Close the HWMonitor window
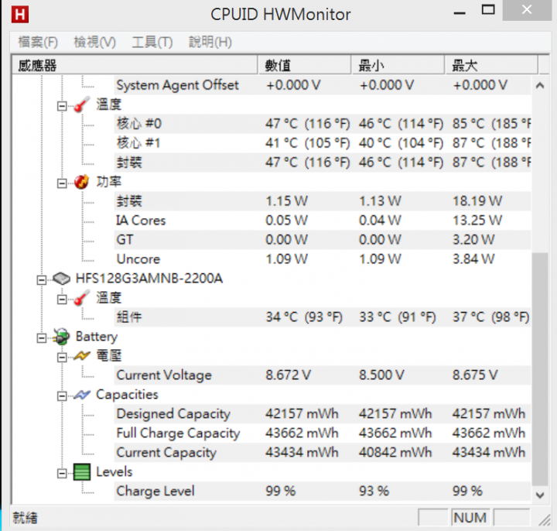Screen dimensions: 557x531 point(527,10)
